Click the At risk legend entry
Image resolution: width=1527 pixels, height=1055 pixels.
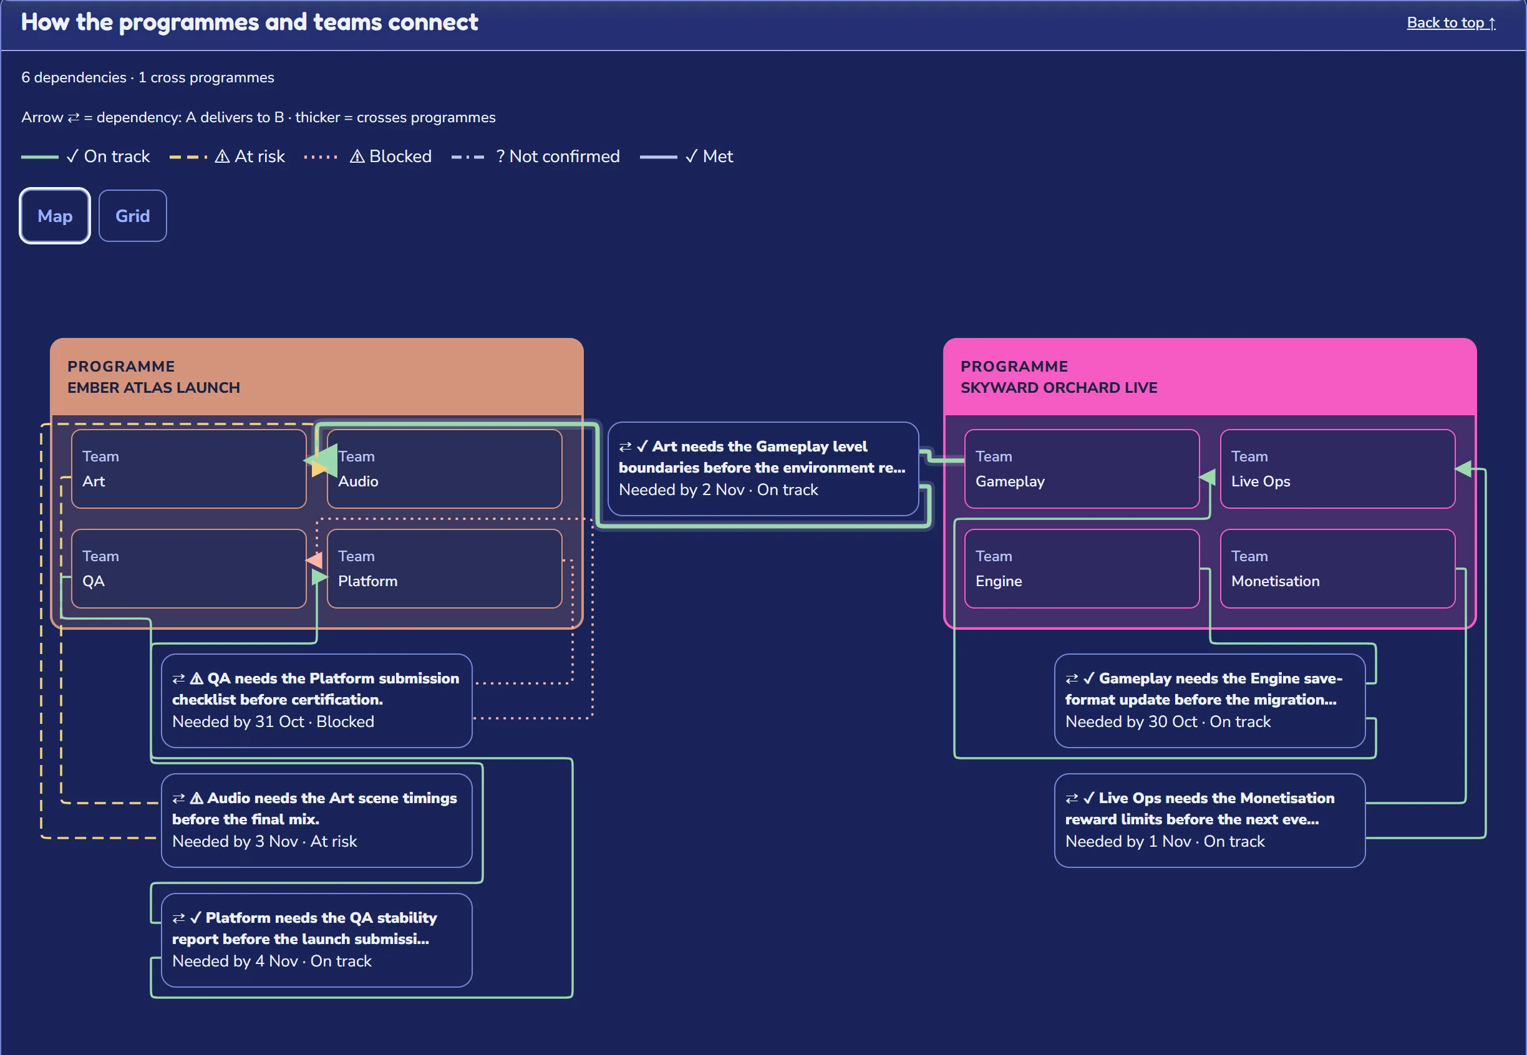[x=227, y=157]
